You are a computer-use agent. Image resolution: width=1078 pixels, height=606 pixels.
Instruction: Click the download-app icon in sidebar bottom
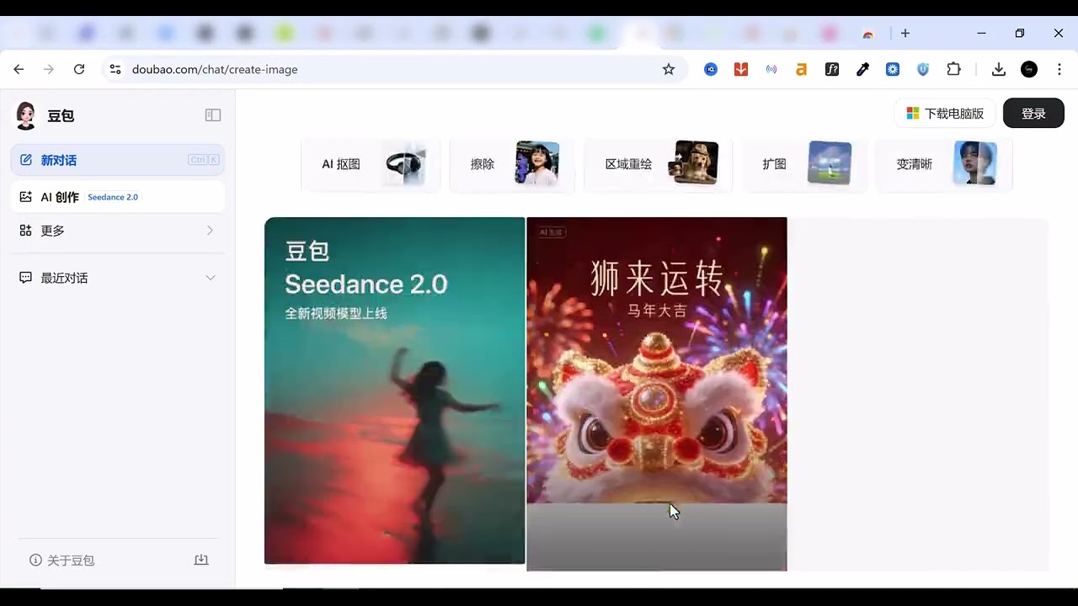coord(201,560)
